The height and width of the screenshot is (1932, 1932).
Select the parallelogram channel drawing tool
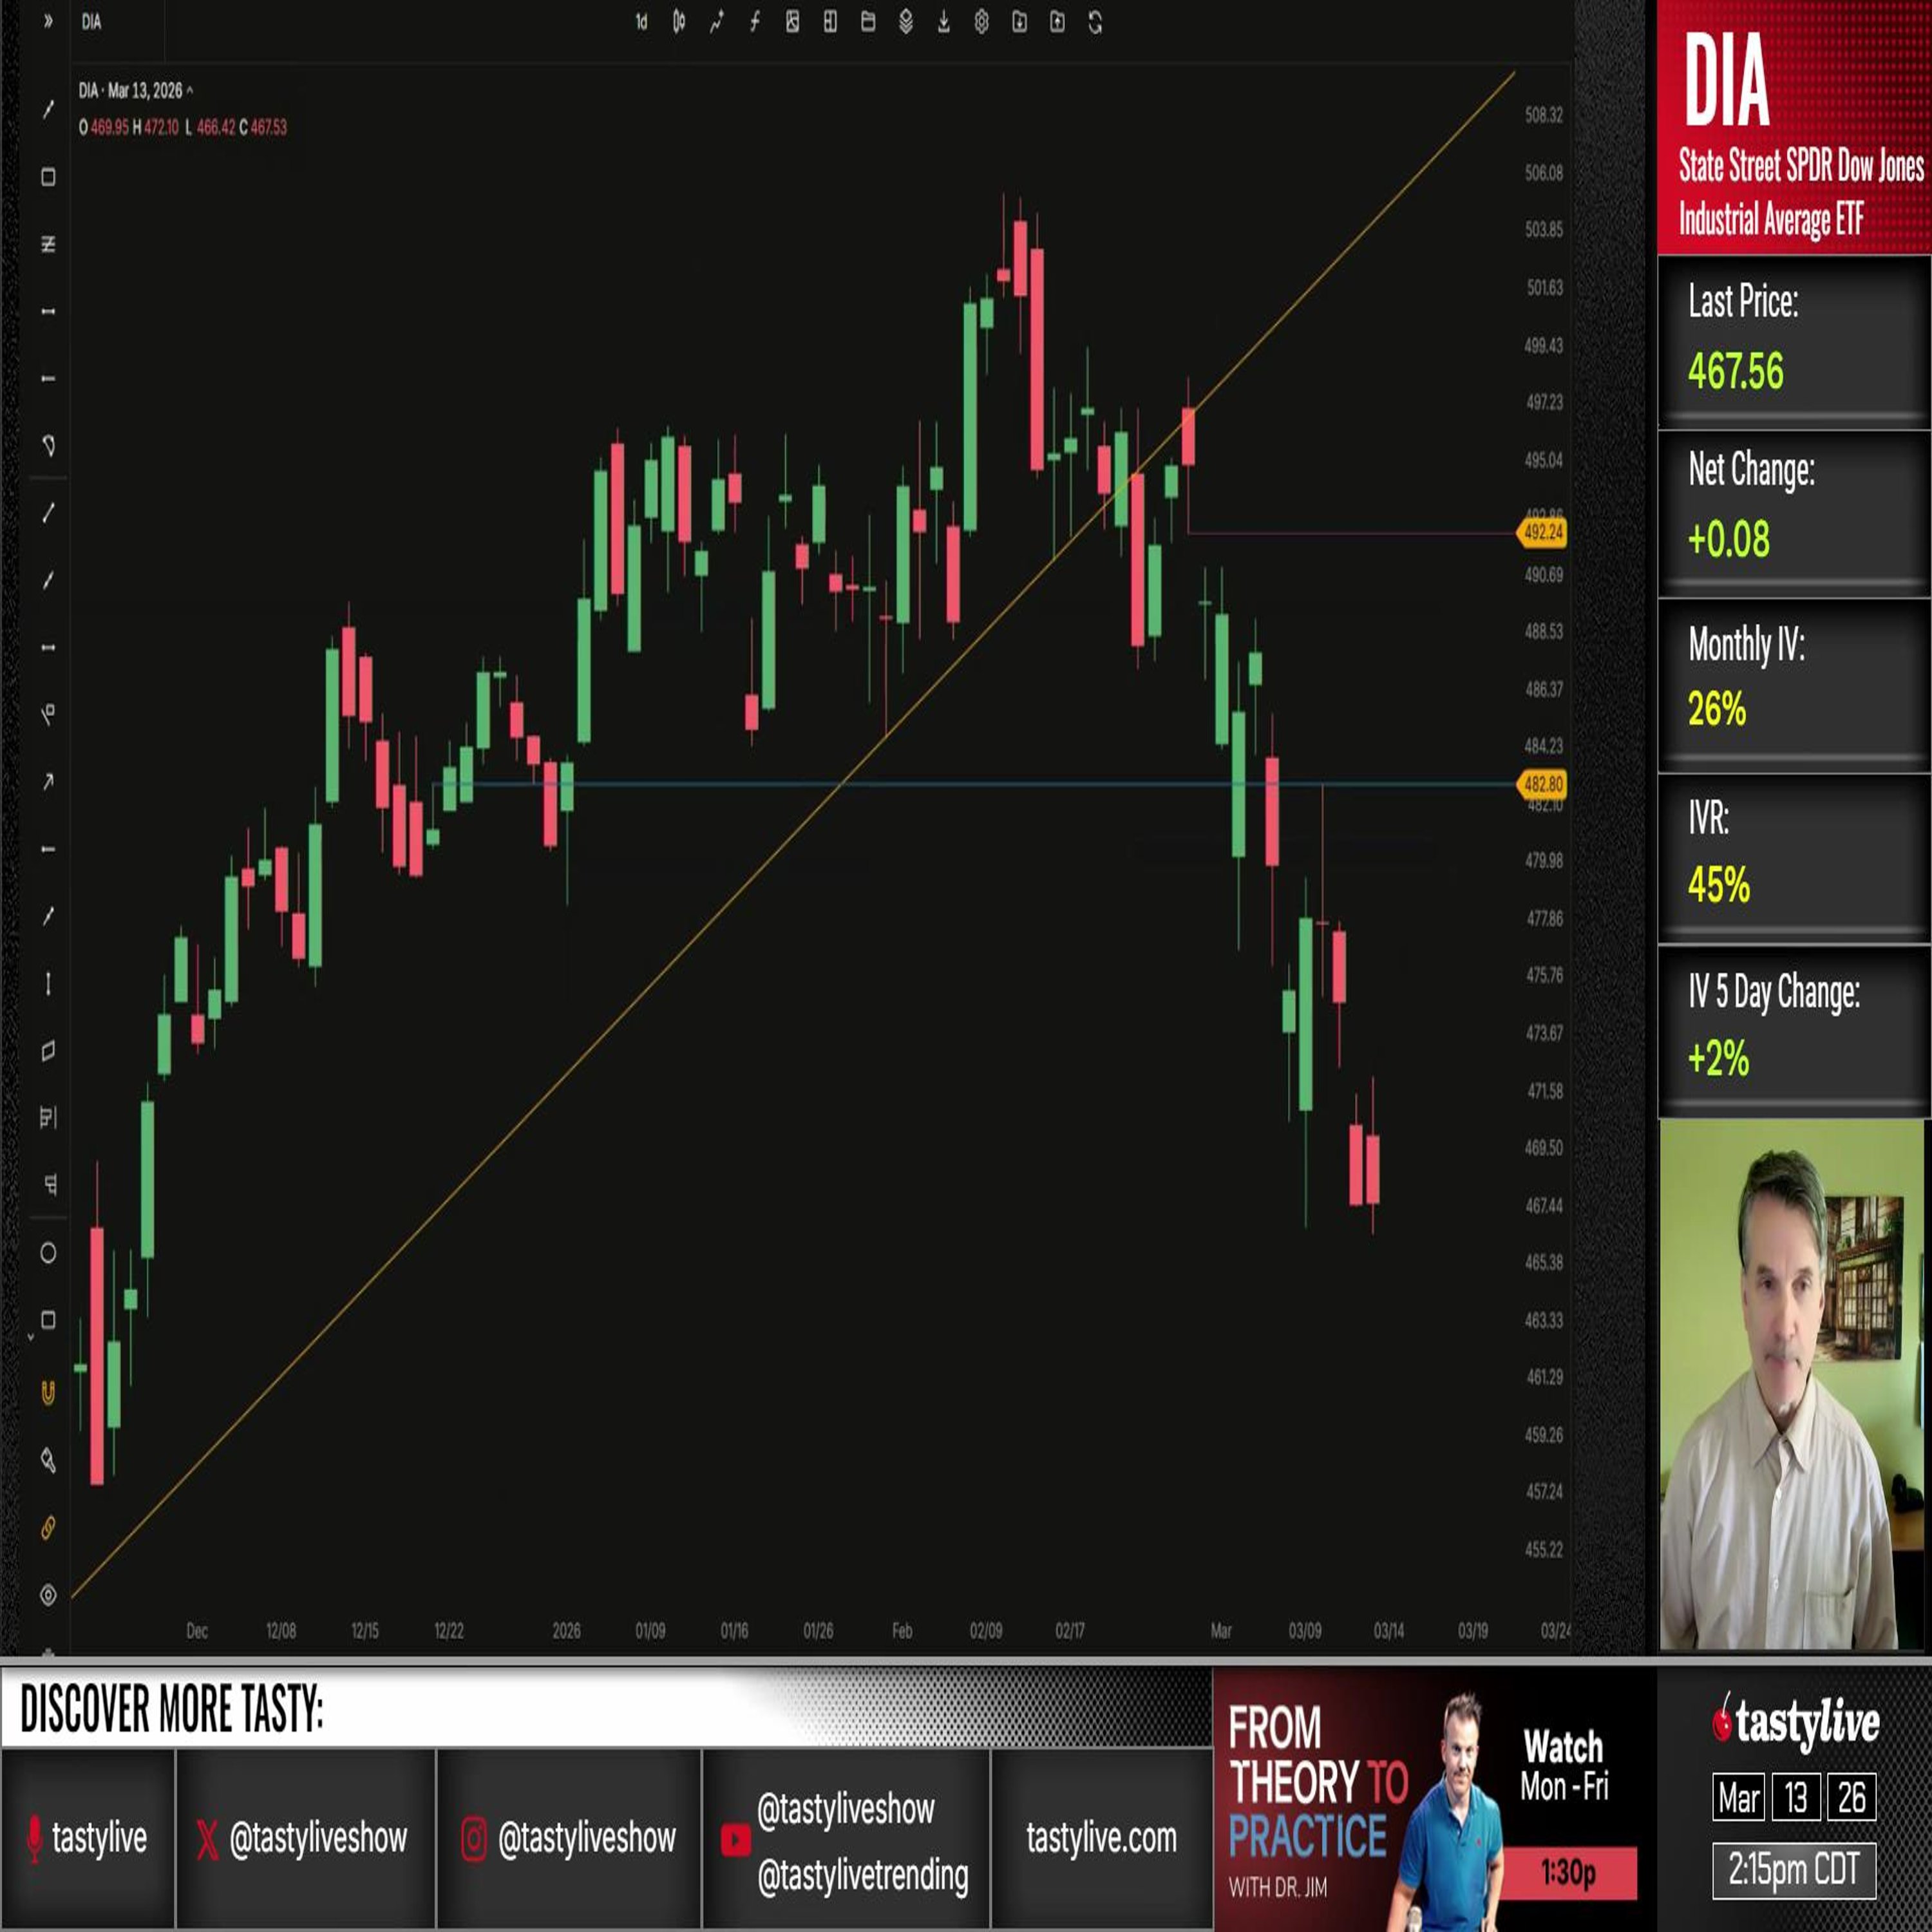tap(47, 1050)
